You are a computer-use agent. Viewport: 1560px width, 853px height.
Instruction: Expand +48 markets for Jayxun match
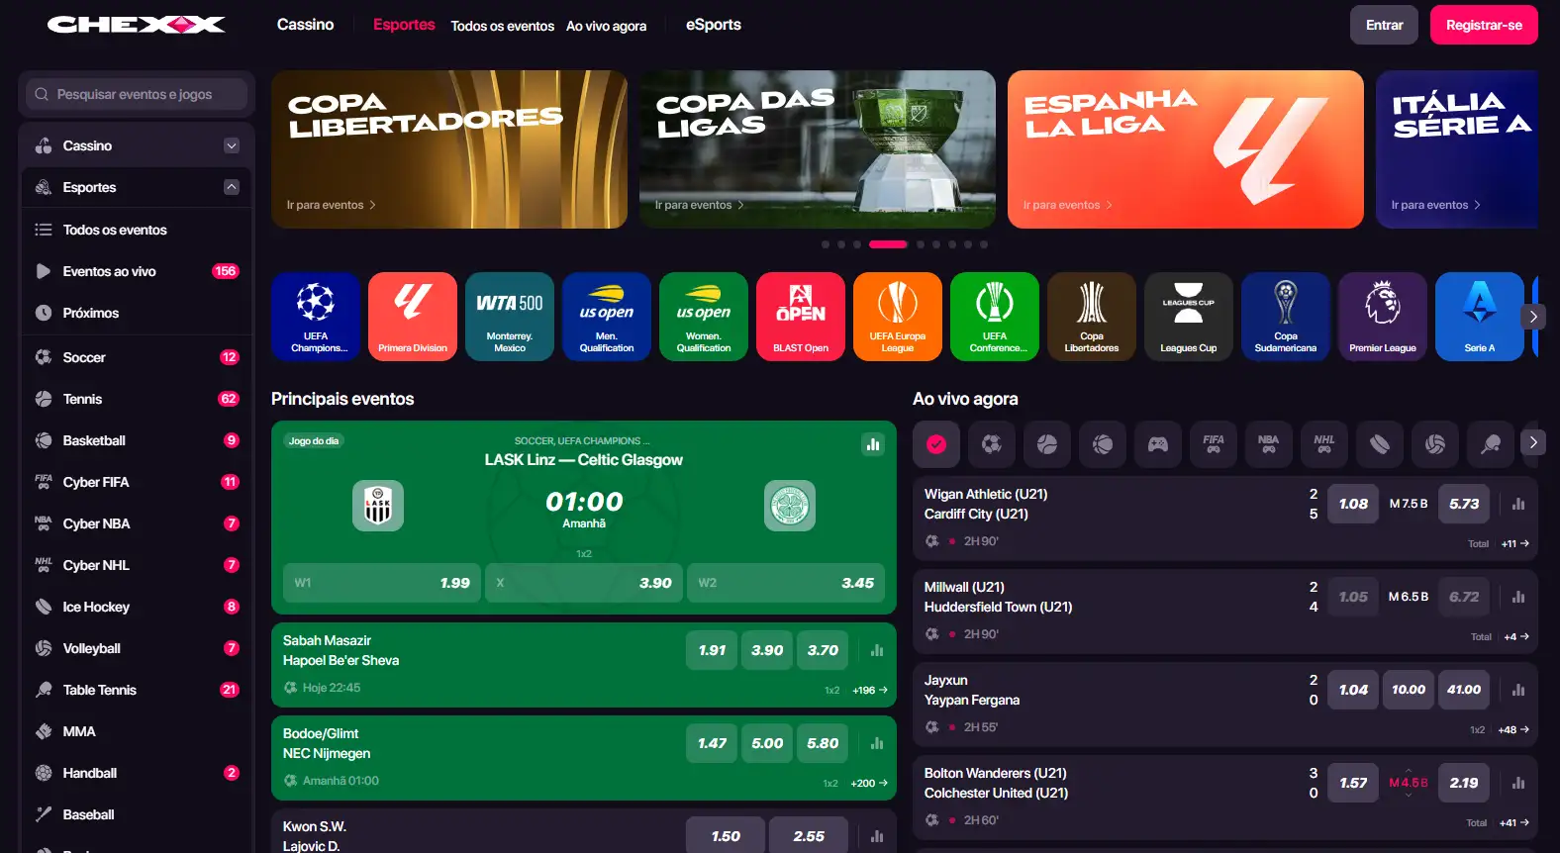[x=1513, y=729]
